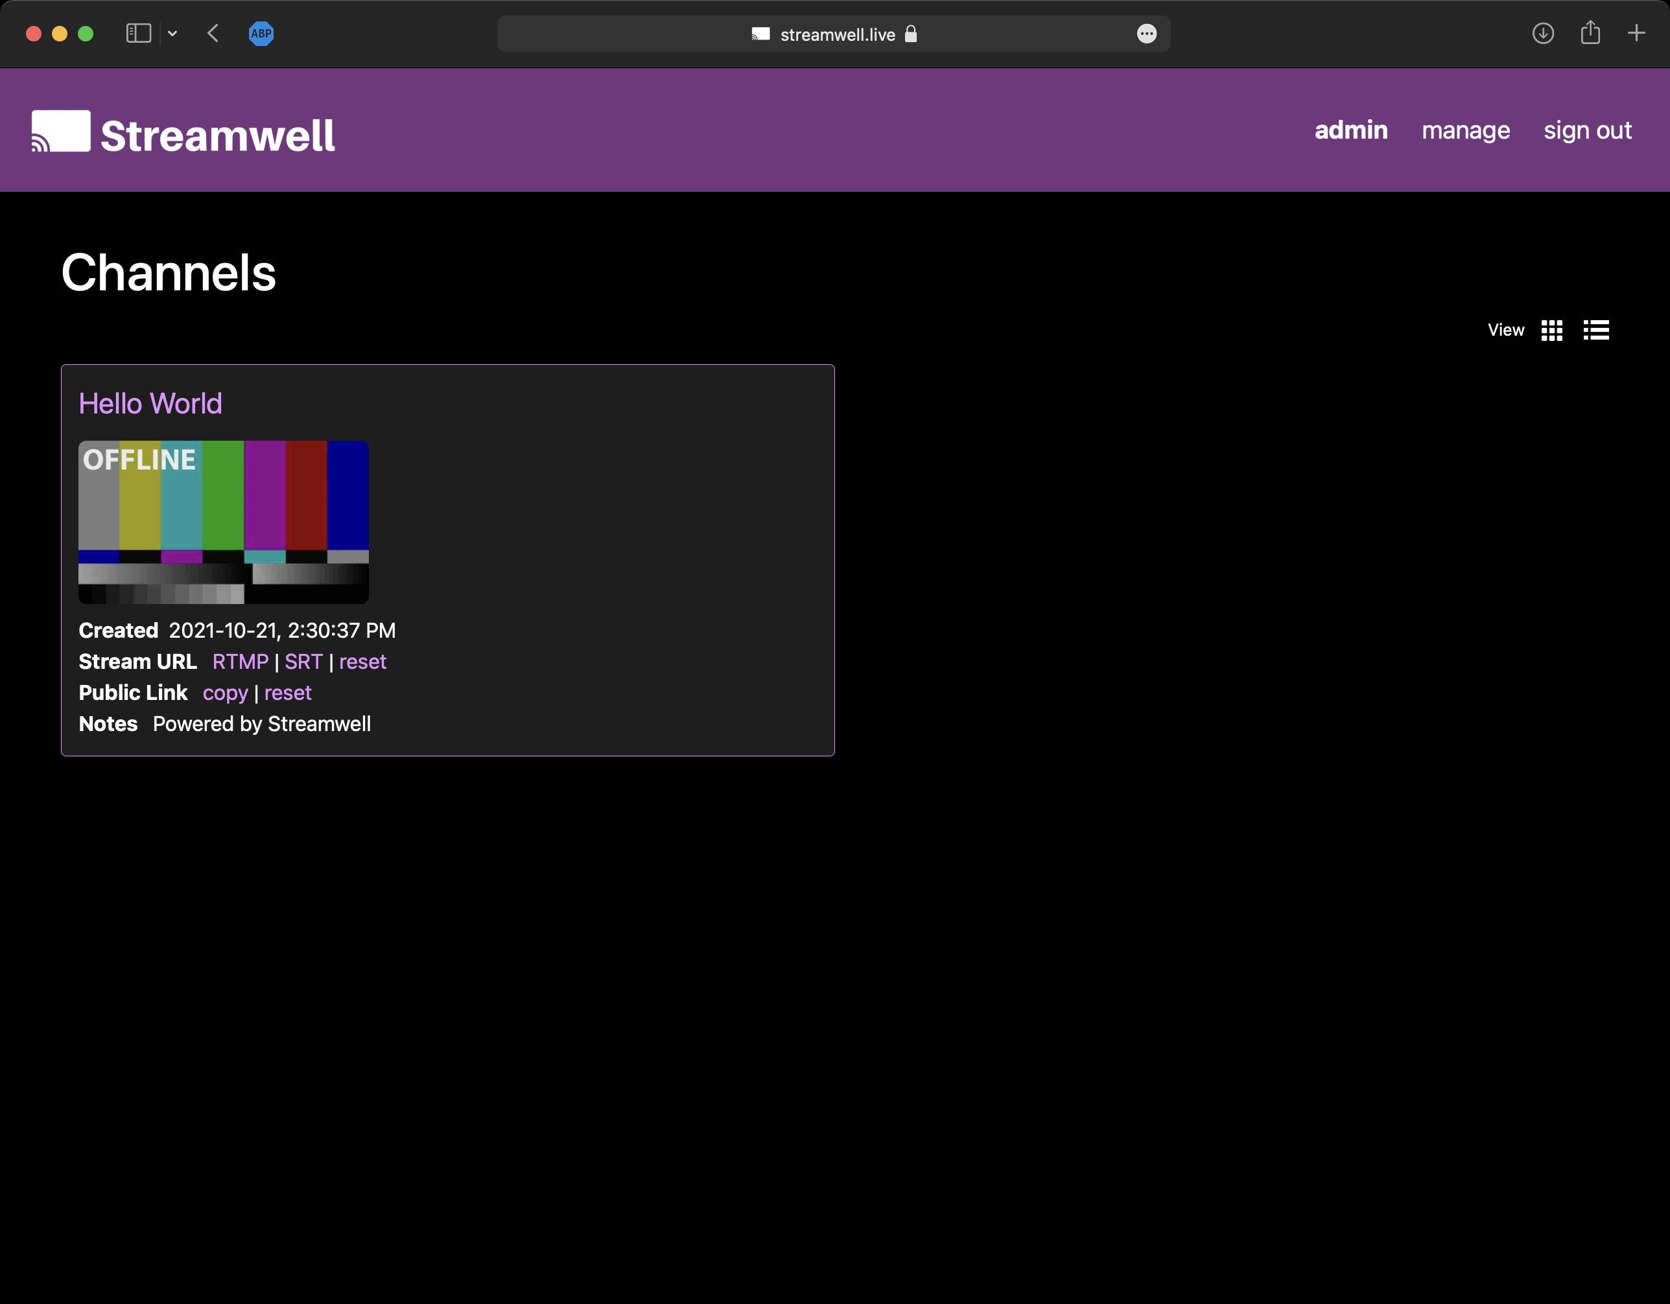
Task: Switch to list view of channels
Action: pos(1597,329)
